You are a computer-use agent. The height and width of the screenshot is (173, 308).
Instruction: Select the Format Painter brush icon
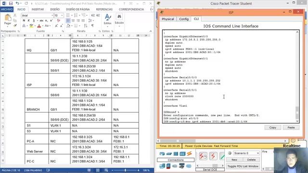click(x=15, y=25)
